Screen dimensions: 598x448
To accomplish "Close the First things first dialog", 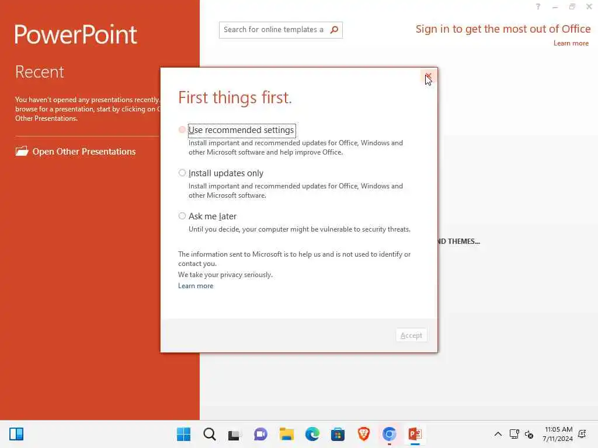I will click(428, 76).
